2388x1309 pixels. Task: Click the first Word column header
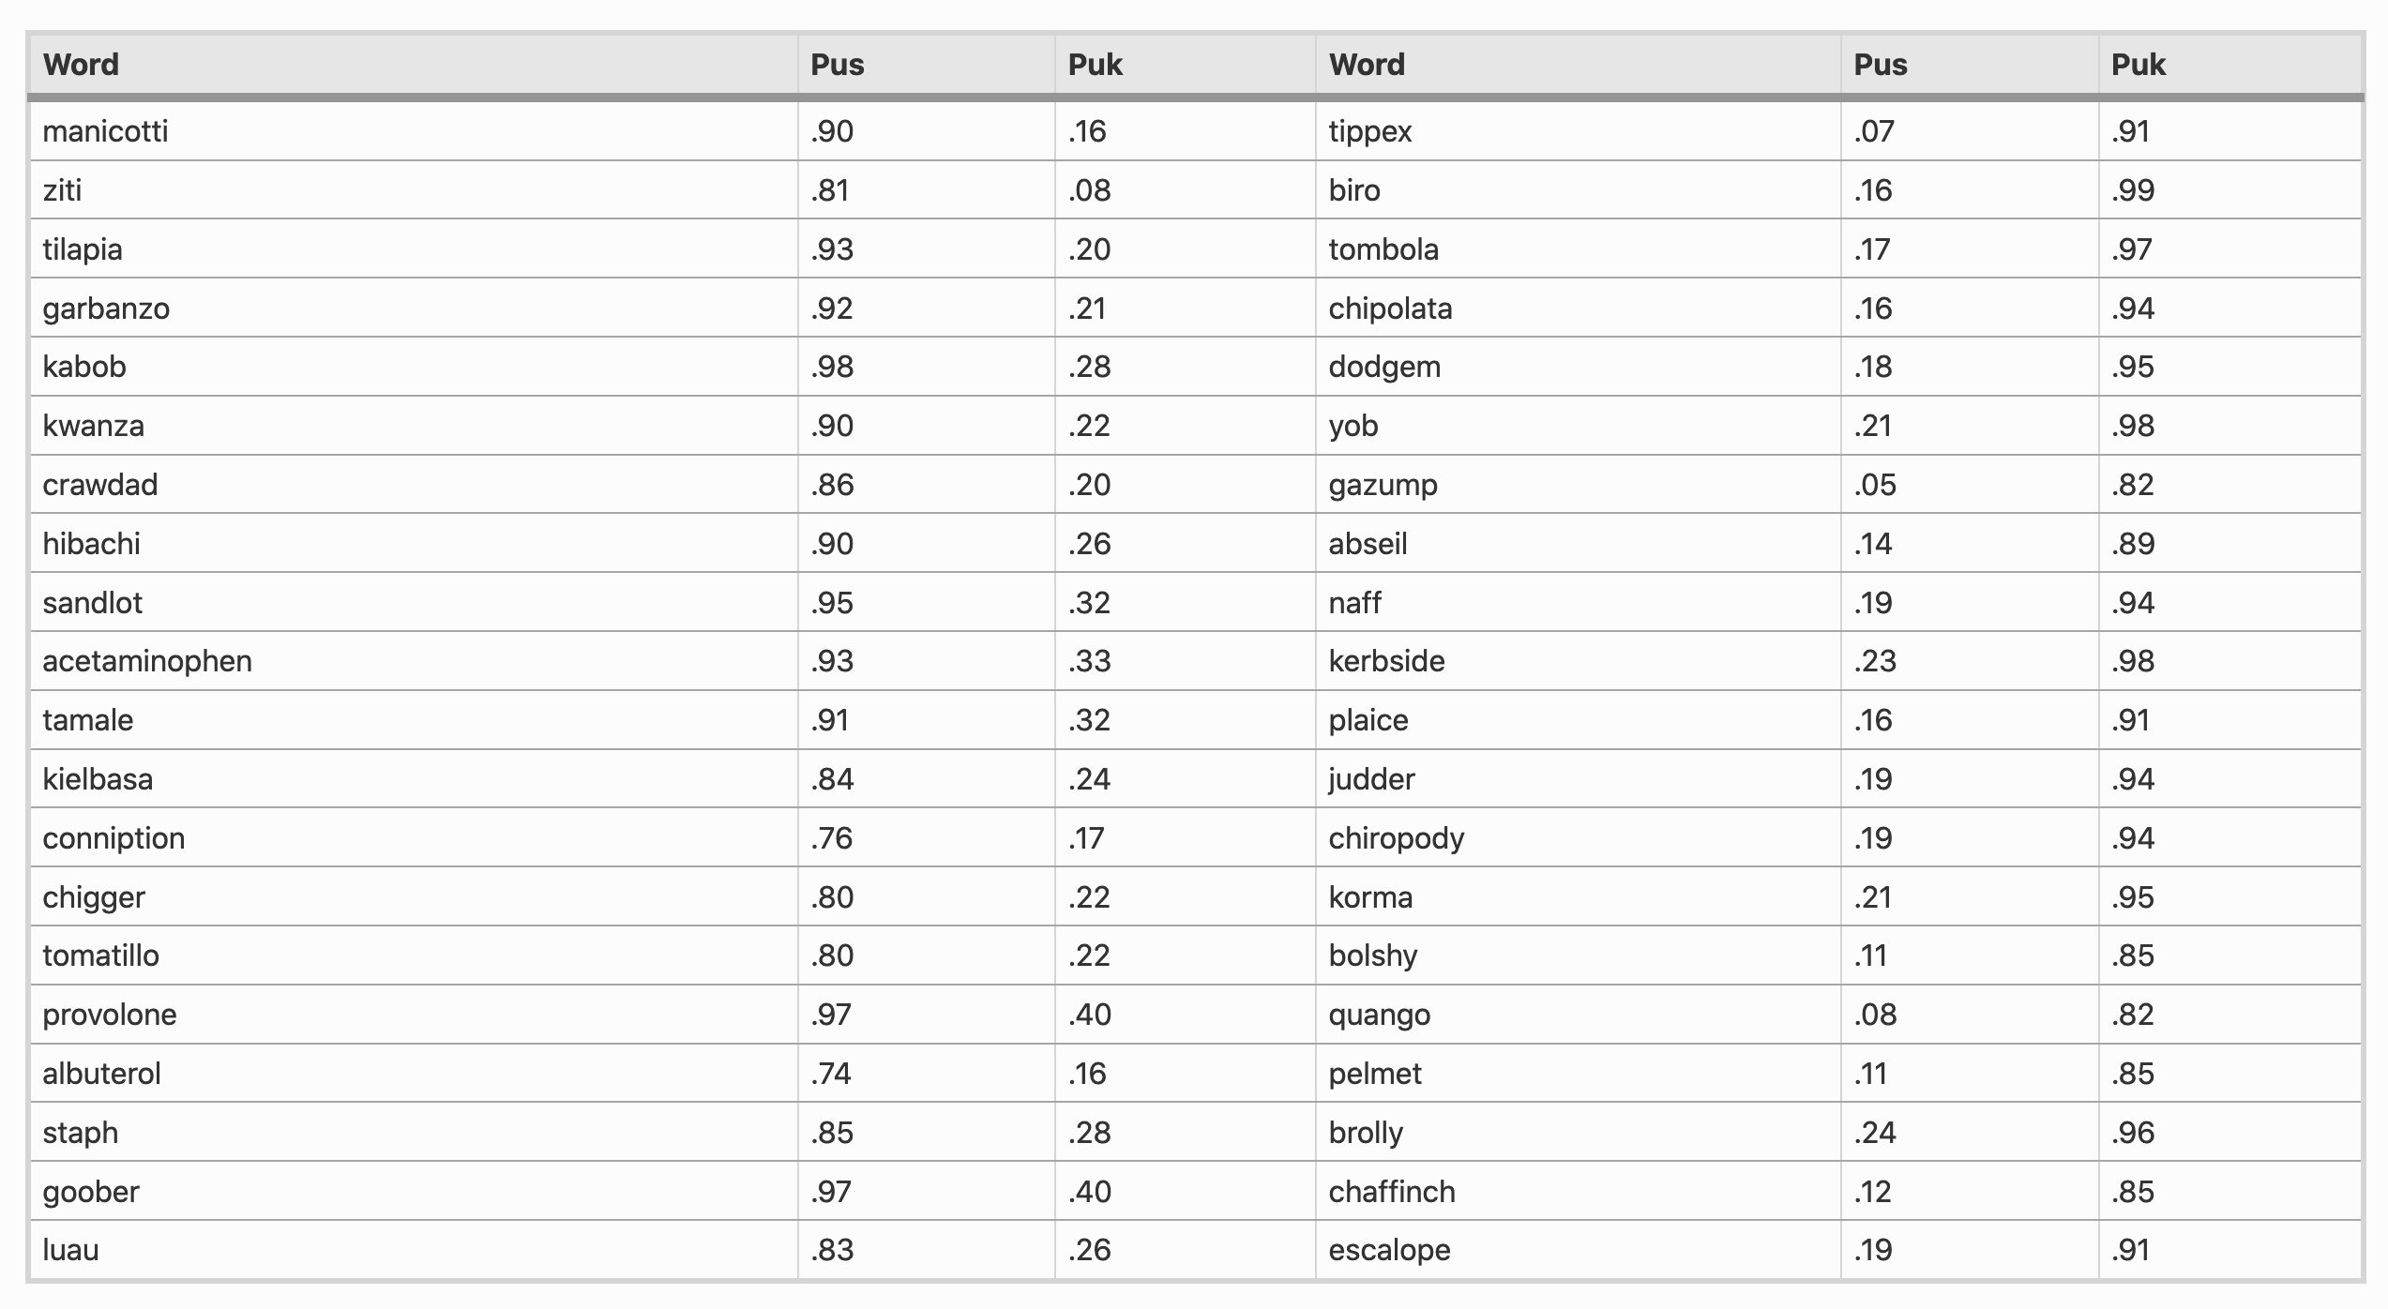(81, 65)
